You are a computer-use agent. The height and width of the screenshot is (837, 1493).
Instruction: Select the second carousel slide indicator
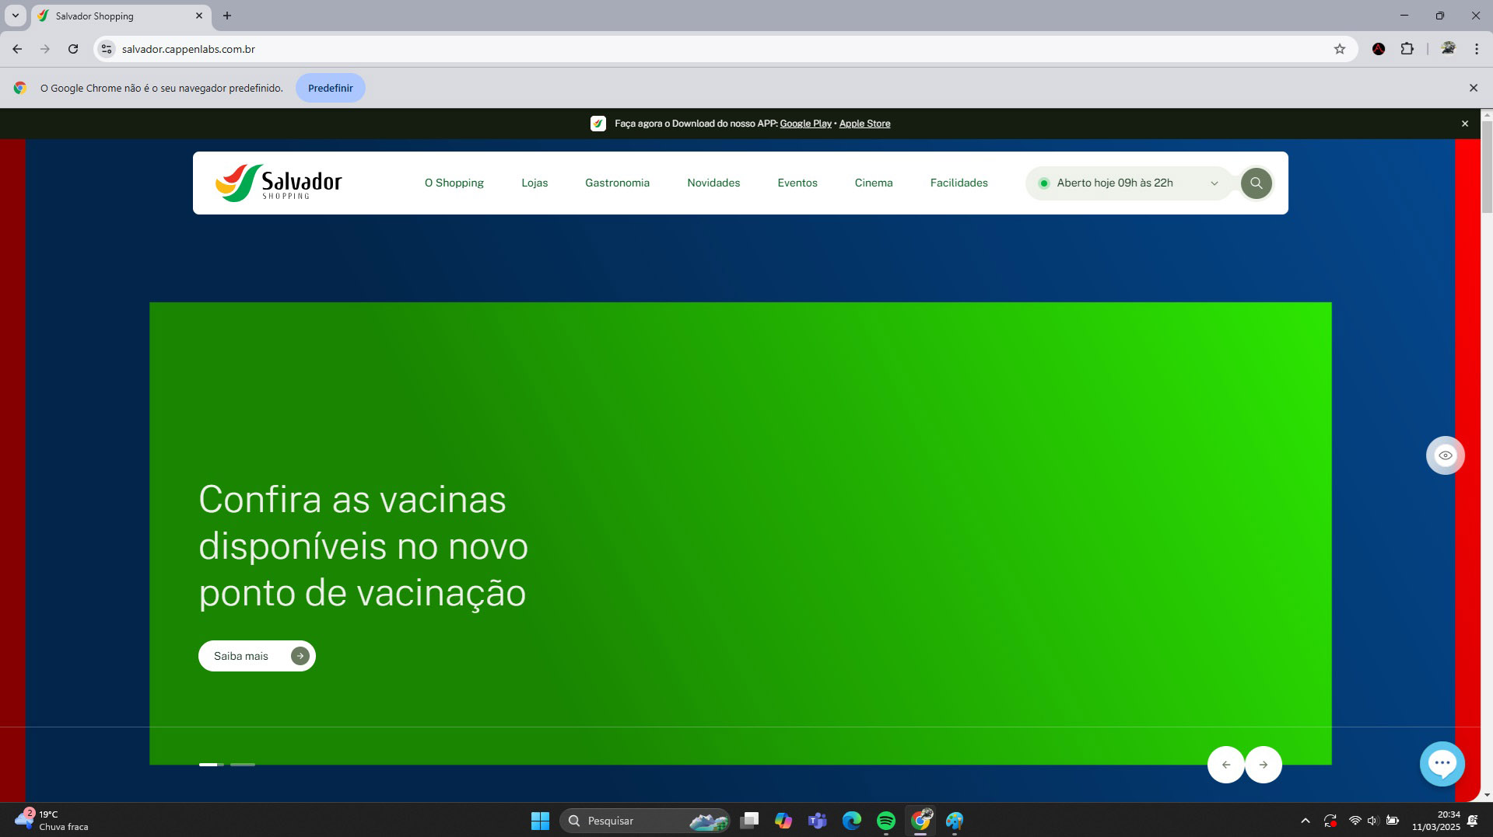point(243,765)
